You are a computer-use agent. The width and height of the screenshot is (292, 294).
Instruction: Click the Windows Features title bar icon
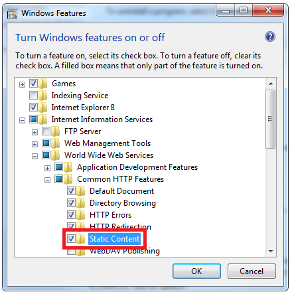pos(12,13)
